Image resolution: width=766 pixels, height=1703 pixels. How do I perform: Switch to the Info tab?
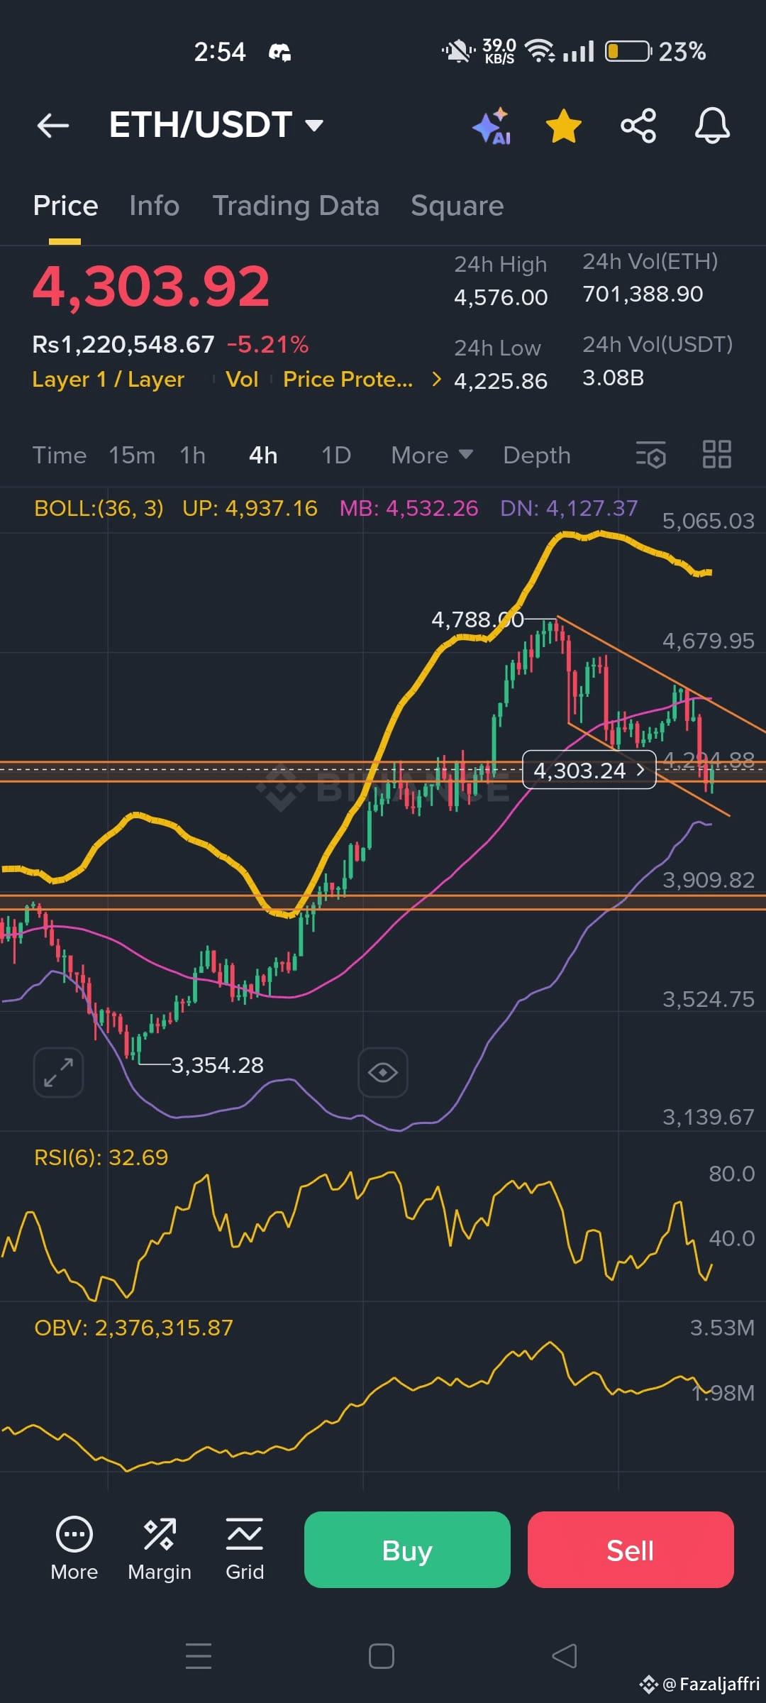154,206
